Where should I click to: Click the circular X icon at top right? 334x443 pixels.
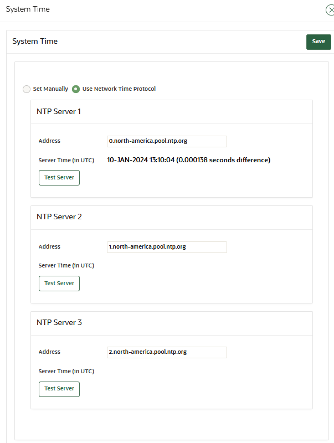pyautogui.click(x=330, y=10)
